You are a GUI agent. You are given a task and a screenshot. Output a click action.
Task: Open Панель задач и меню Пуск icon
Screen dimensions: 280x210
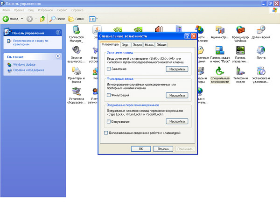(x=220, y=54)
